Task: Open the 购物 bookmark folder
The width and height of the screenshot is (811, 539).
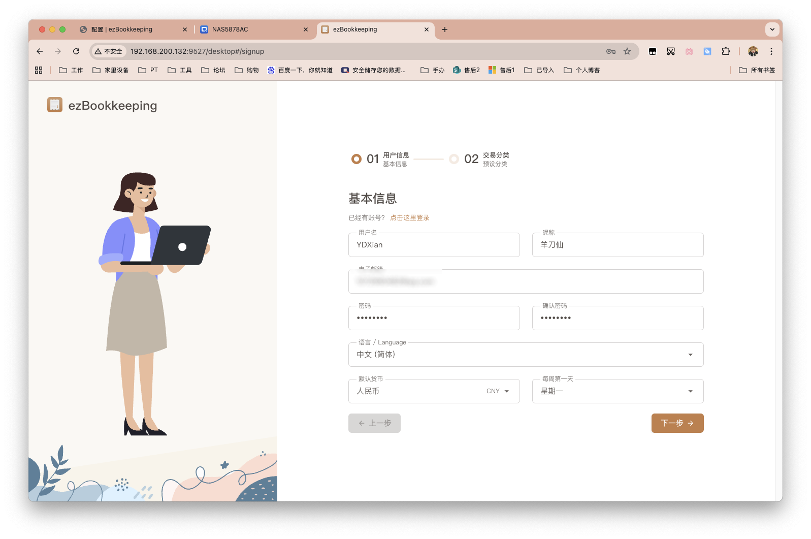Action: click(x=247, y=70)
